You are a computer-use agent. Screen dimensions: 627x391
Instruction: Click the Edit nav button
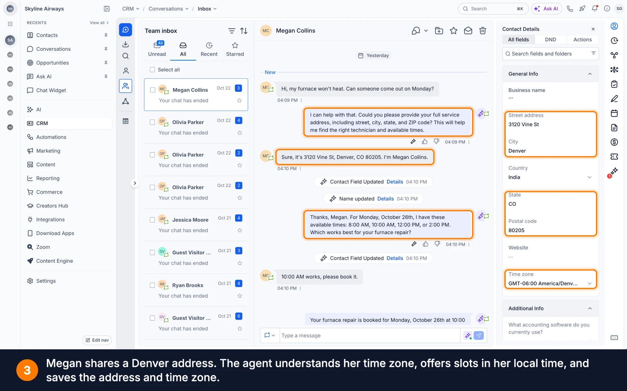(97, 340)
